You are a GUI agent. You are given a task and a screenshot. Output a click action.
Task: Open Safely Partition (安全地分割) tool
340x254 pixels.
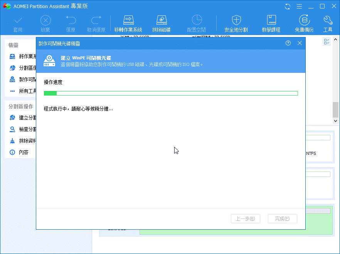(236, 24)
